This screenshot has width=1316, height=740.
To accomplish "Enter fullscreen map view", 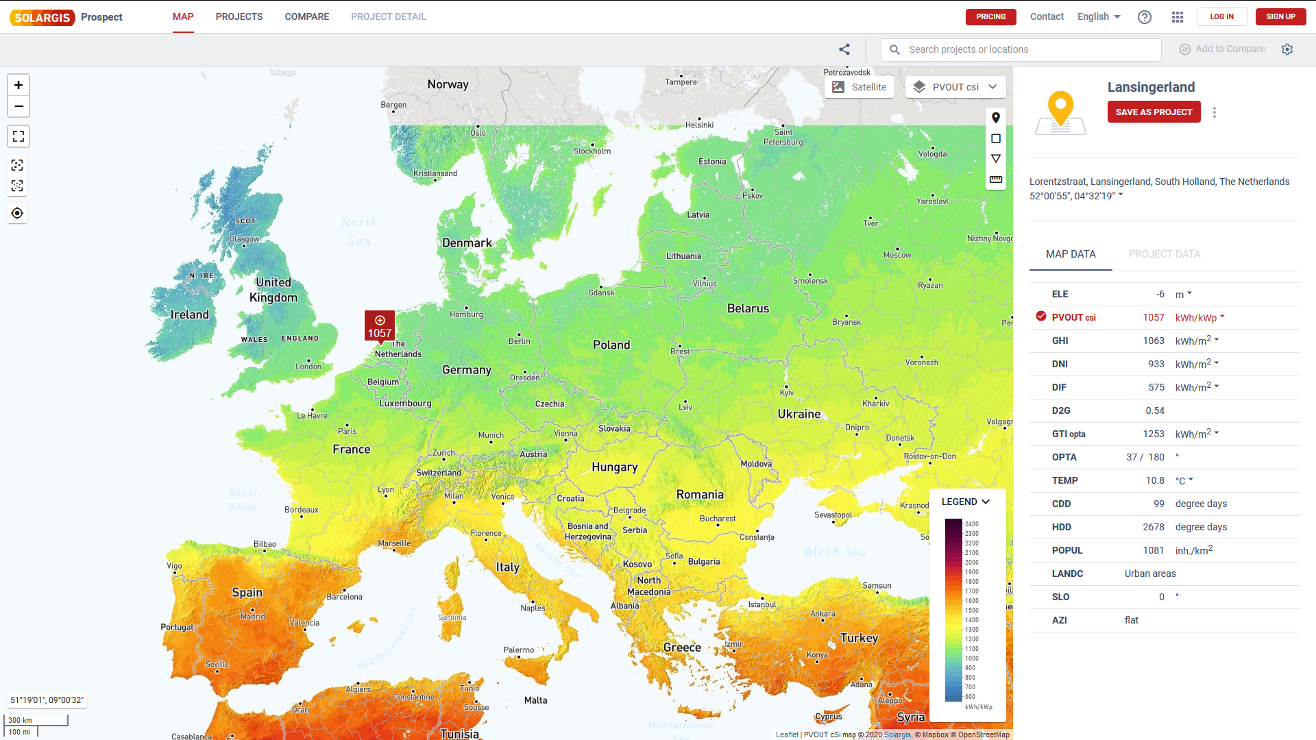I will (x=19, y=136).
